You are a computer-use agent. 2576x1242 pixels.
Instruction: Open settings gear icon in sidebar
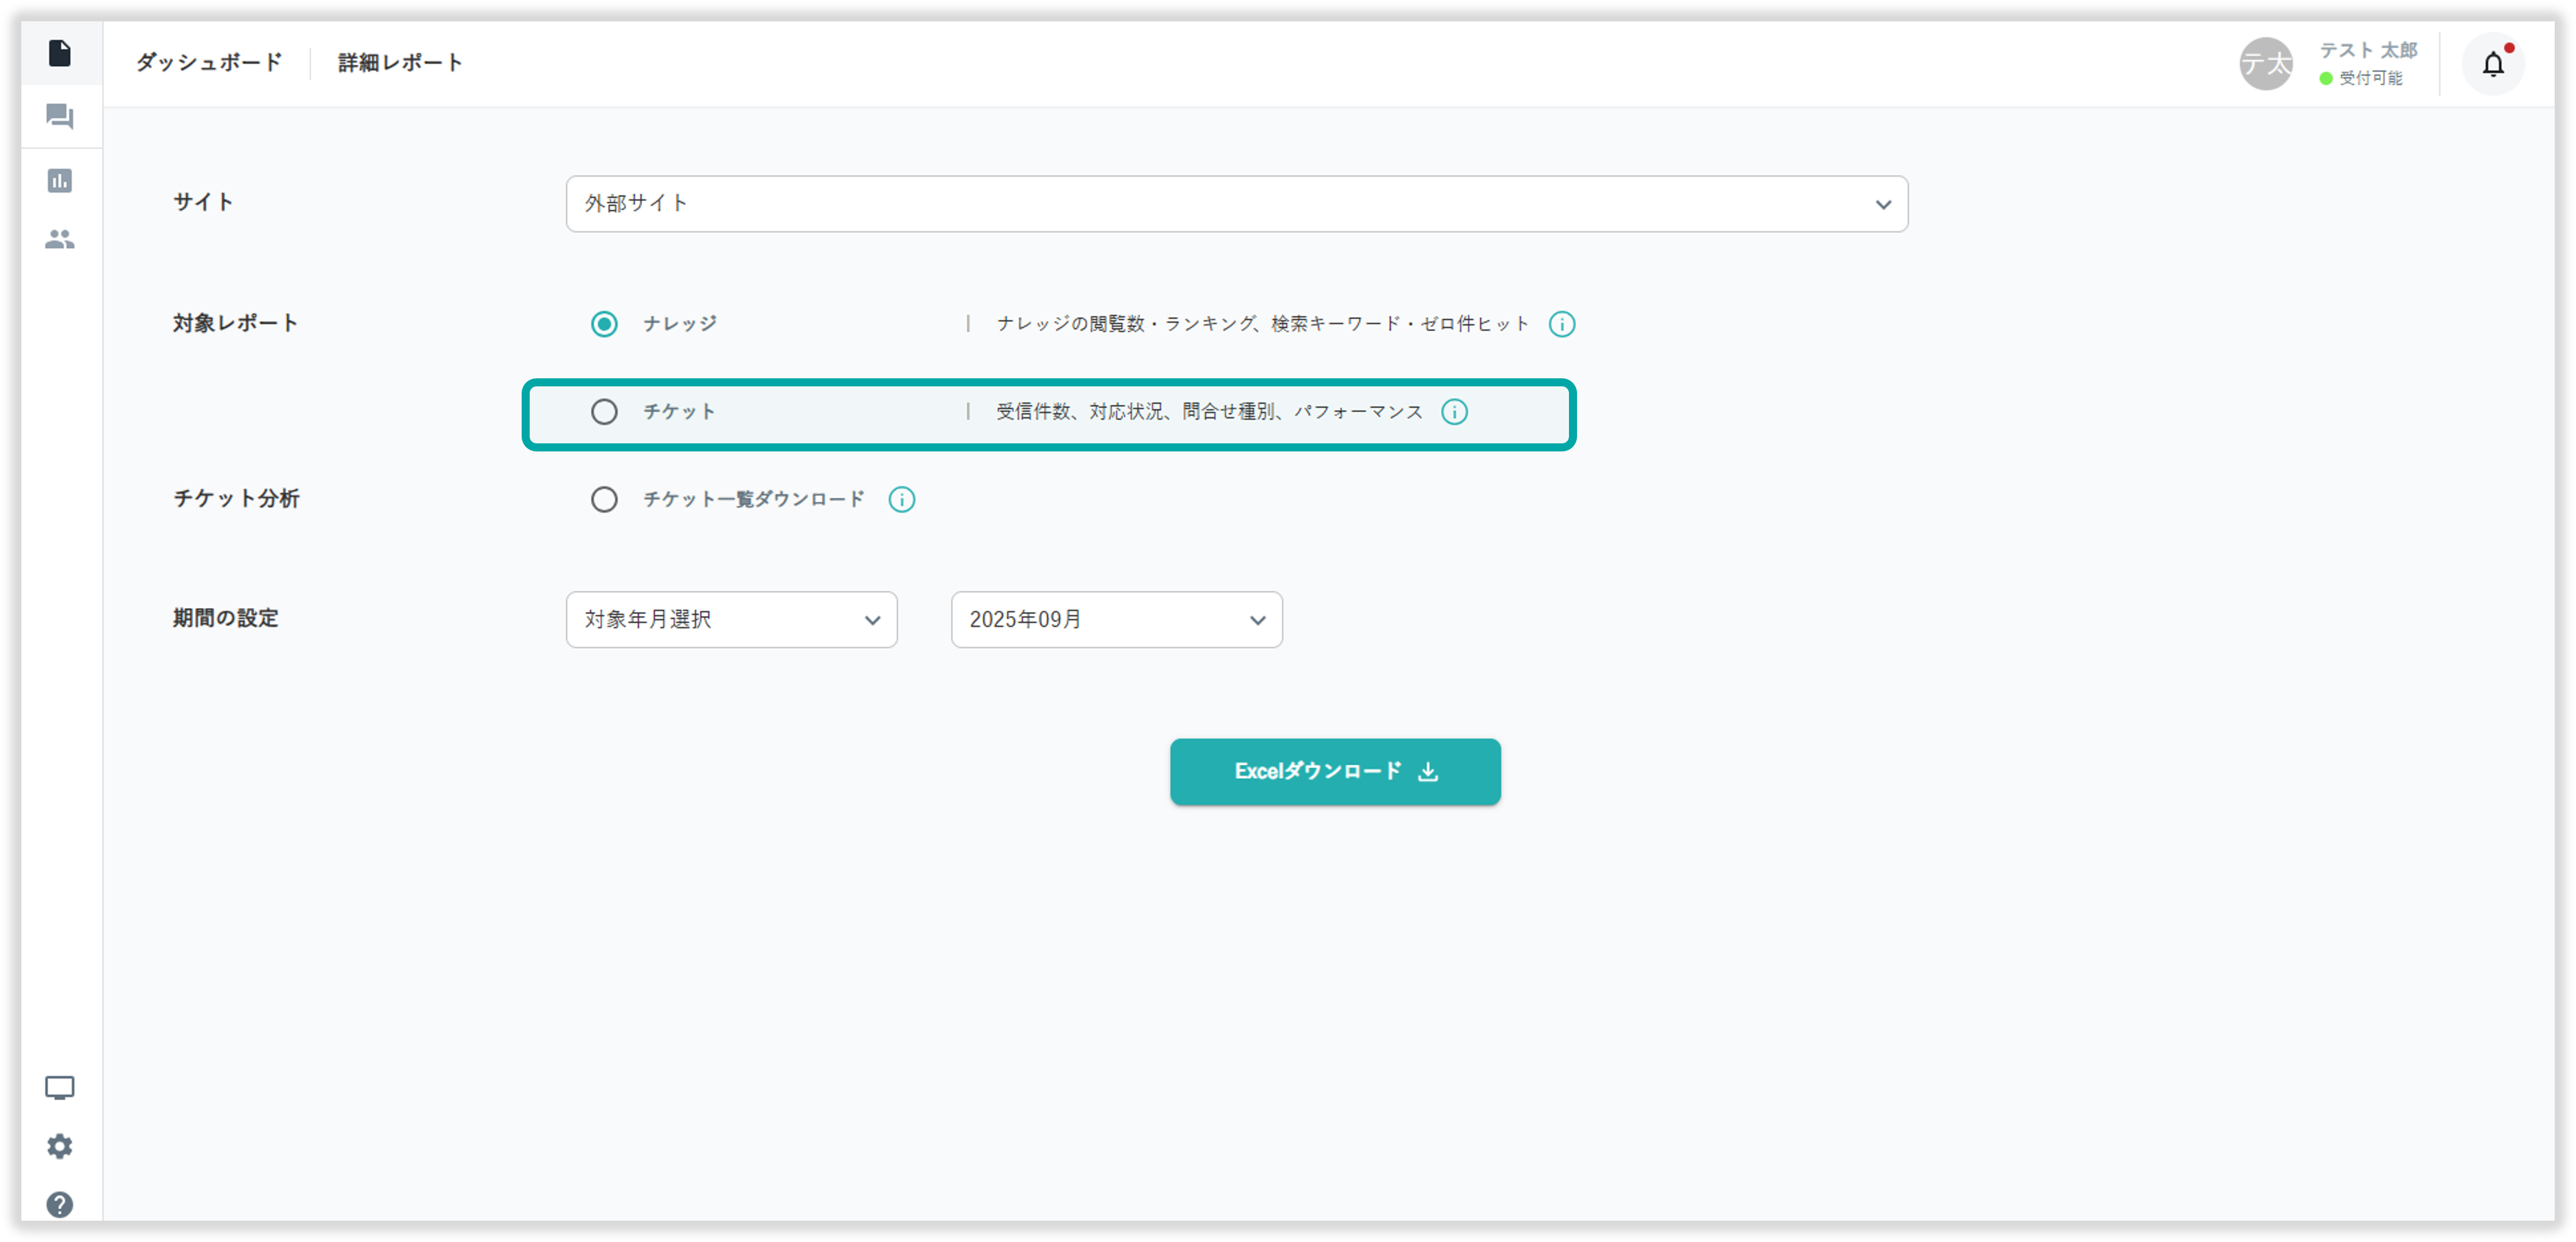[60, 1146]
